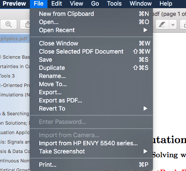Select physics.pdf in the sidebar
The image size is (186, 171).
coord(14,39)
